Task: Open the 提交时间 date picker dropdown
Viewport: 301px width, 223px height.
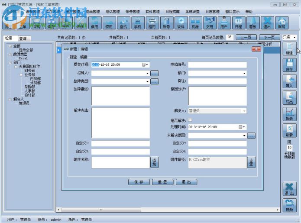Action: point(145,65)
